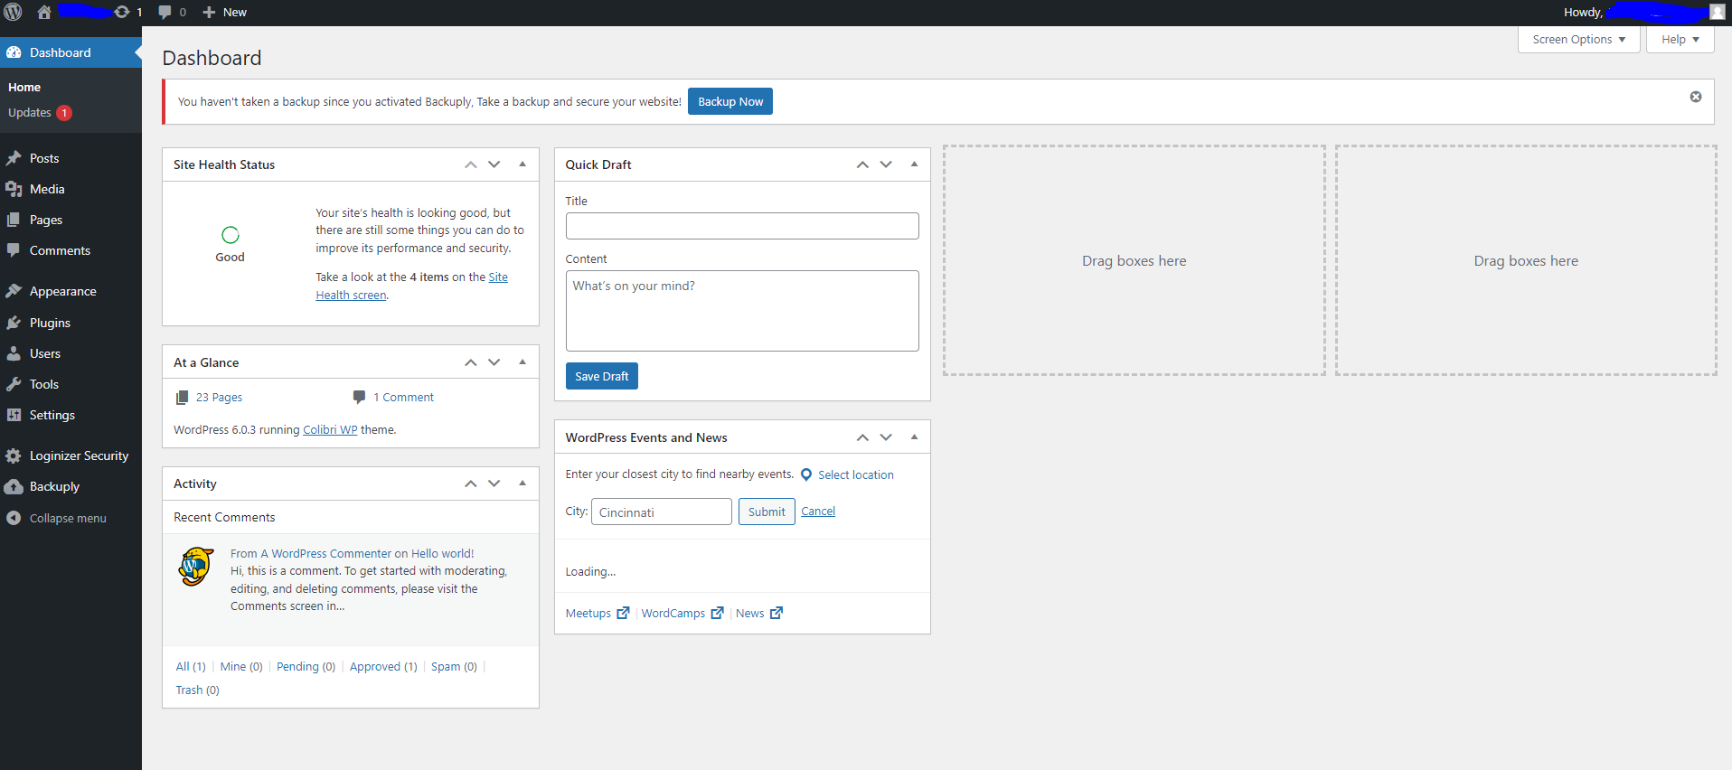The height and width of the screenshot is (770, 1732).
Task: Click the Collapse menu arrow icon
Action: 14,518
